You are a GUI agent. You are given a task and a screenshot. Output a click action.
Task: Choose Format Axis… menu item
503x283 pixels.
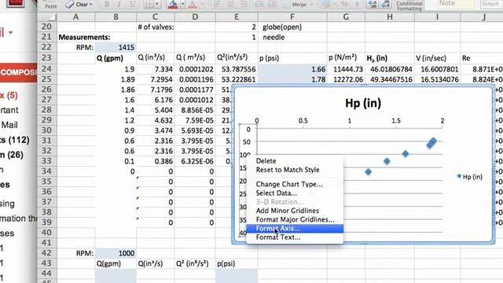click(x=295, y=229)
